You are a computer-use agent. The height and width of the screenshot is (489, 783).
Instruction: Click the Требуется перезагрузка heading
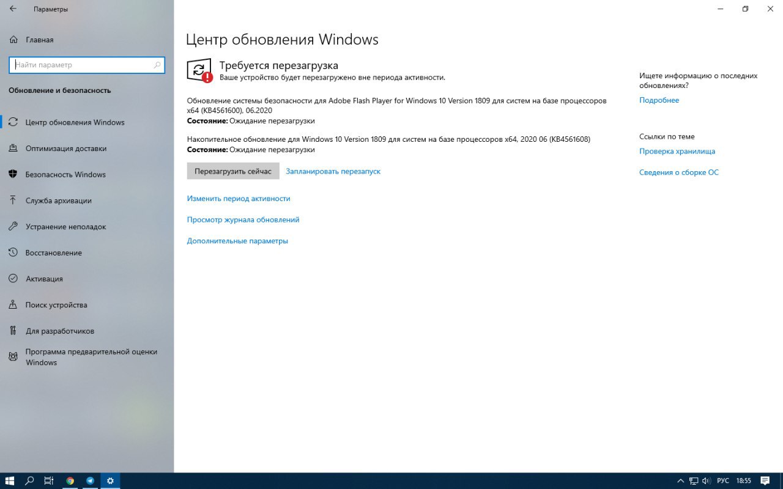tap(278, 65)
